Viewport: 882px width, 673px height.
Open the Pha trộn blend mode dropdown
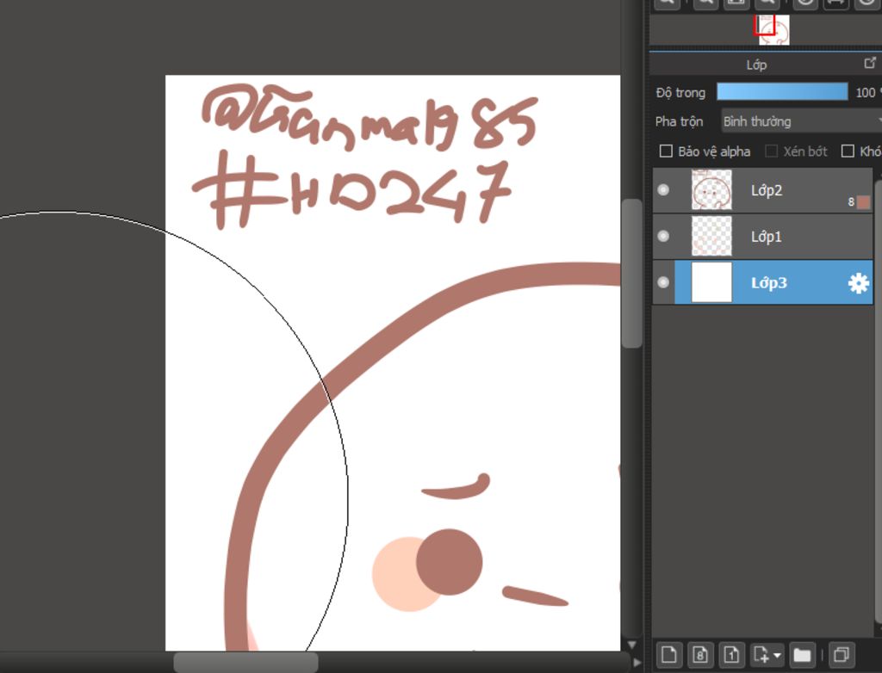click(x=802, y=121)
